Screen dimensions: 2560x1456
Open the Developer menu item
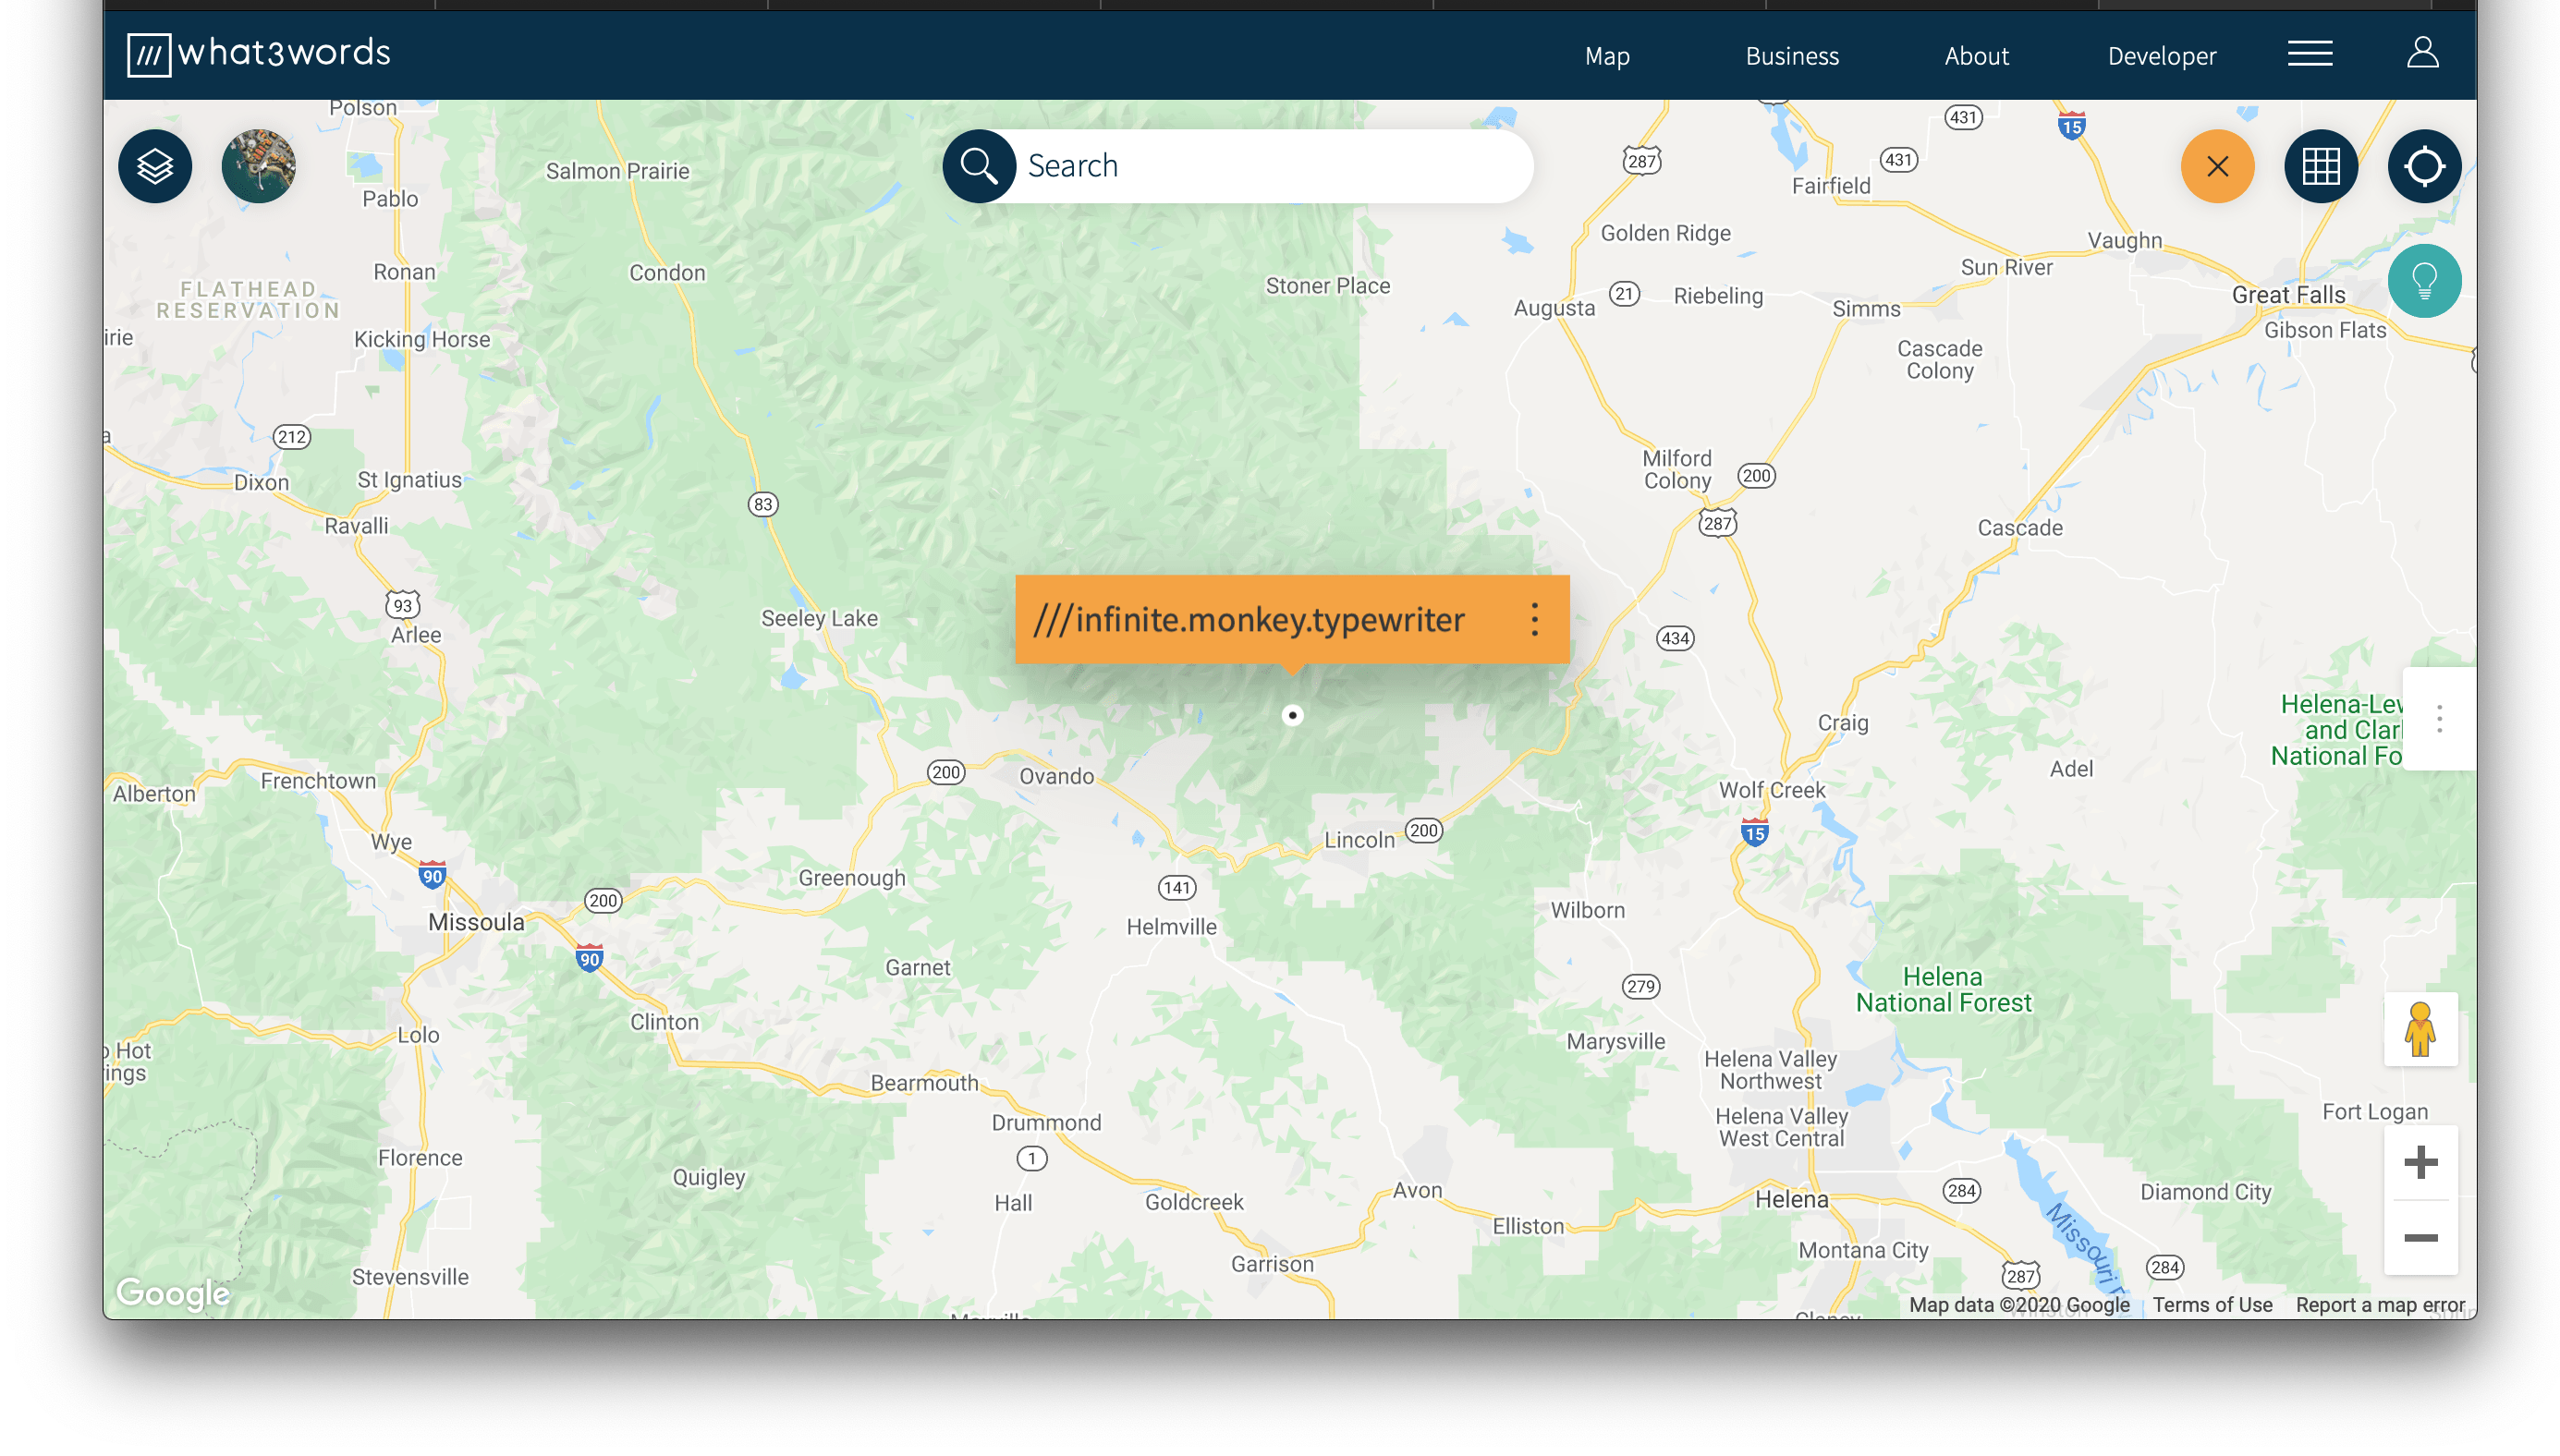(x=2161, y=56)
